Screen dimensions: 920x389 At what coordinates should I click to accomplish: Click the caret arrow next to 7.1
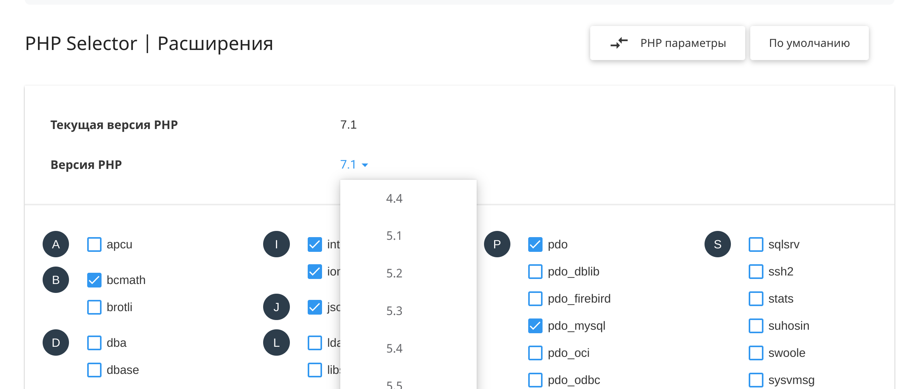pos(365,165)
